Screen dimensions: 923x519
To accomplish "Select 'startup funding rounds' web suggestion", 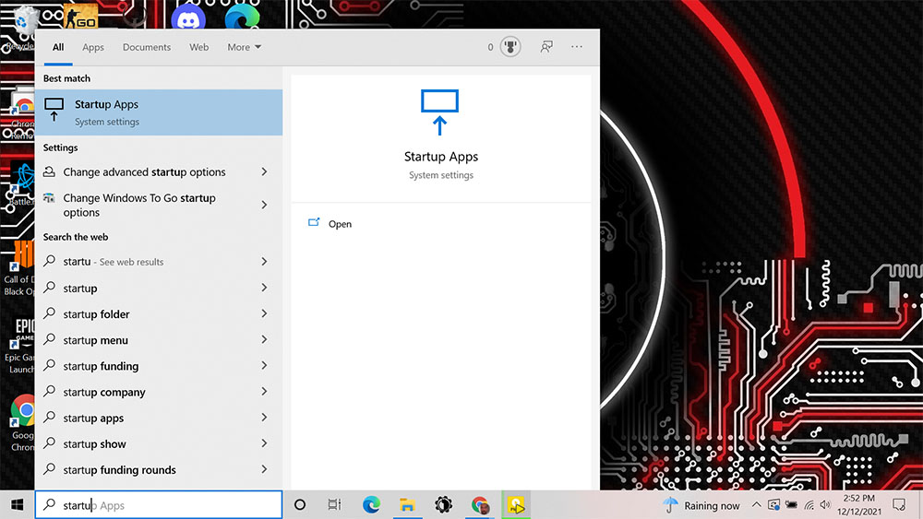I will (x=119, y=469).
